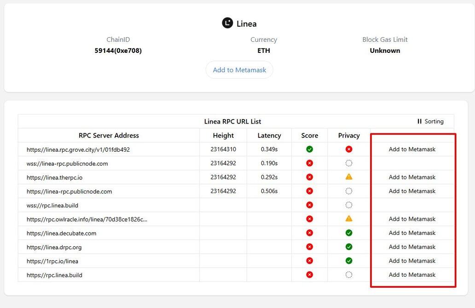Click the Score icon for linea.rpc.grove.city
The width and height of the screenshot is (475, 308).
click(309, 149)
